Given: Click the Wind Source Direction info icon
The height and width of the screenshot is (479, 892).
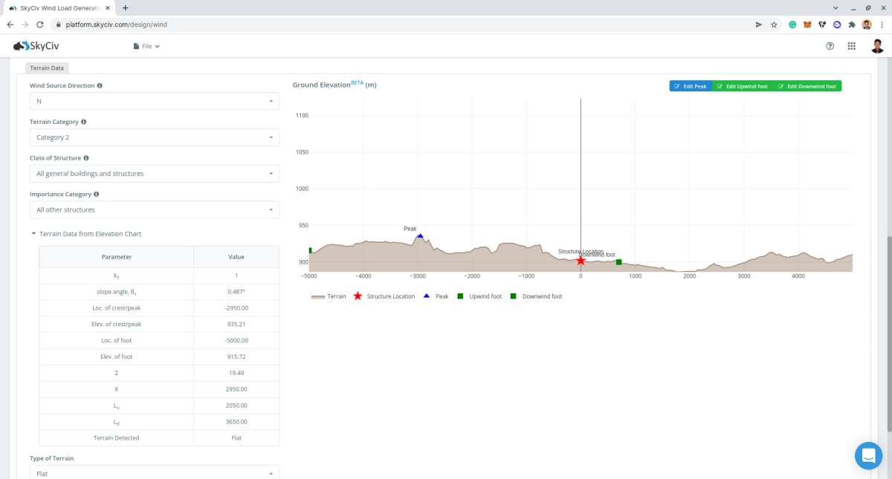Looking at the screenshot, I should (x=100, y=85).
